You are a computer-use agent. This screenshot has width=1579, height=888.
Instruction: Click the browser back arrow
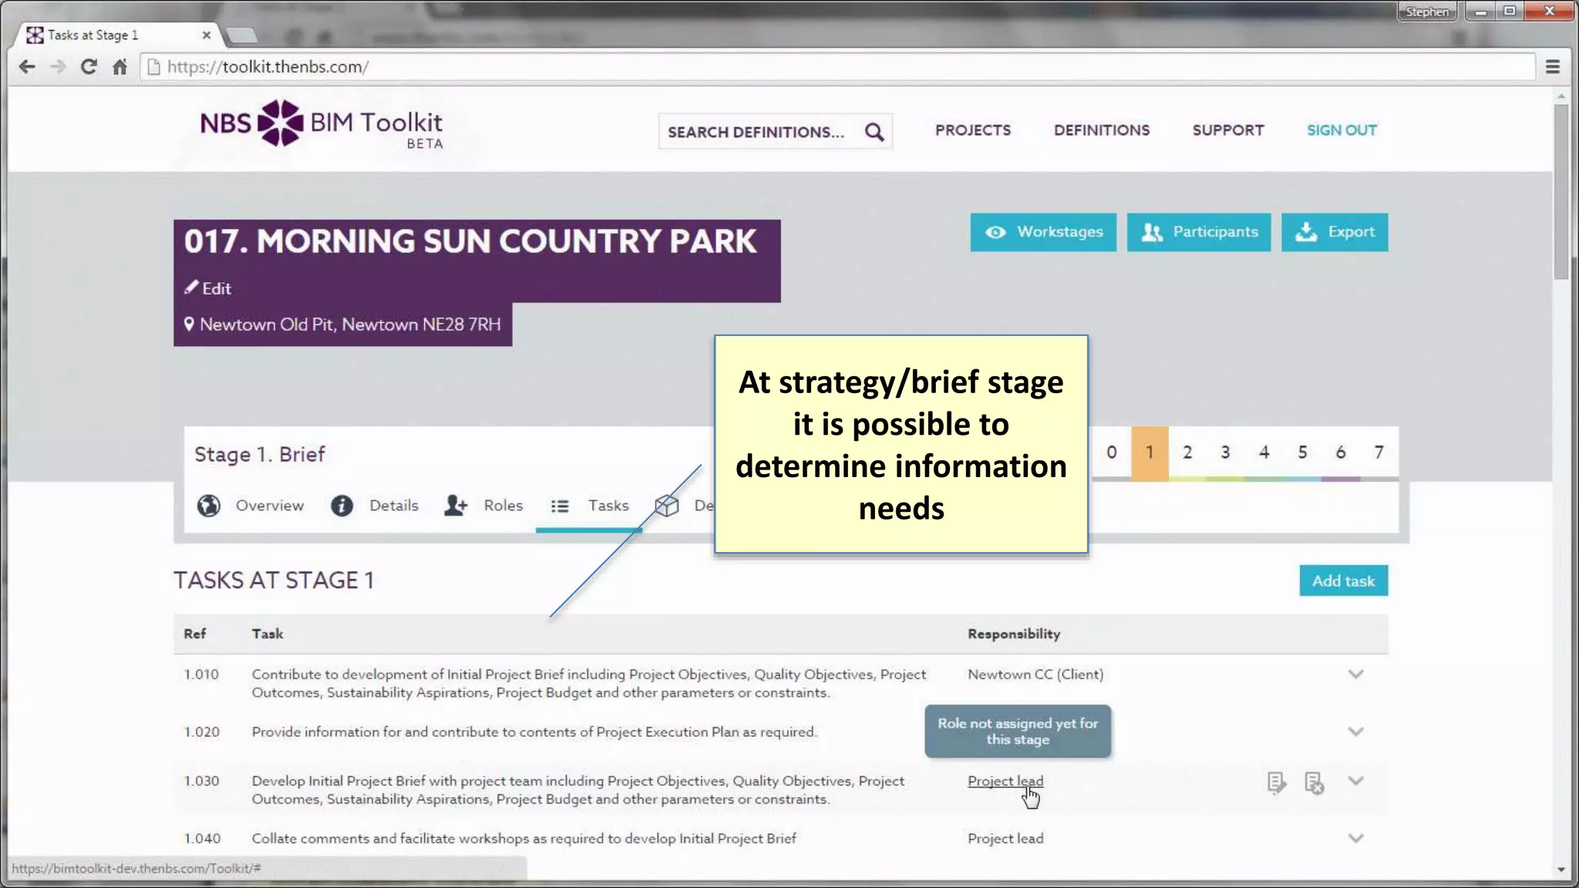(27, 67)
